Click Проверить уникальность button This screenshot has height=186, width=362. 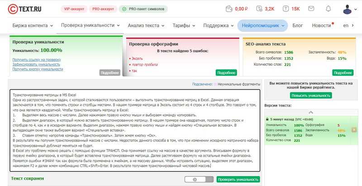click(238, 179)
